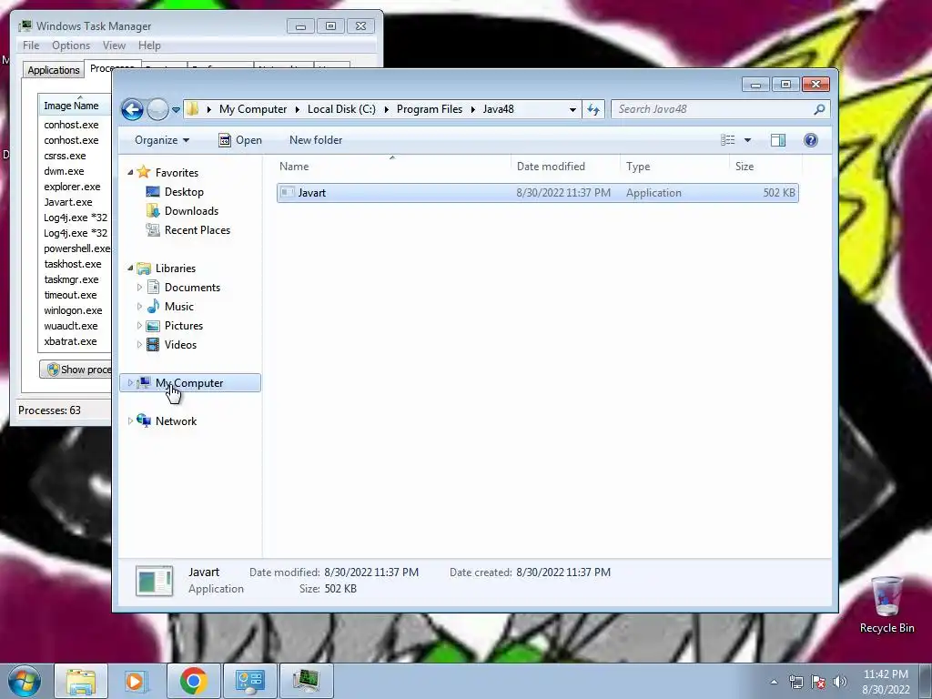Click Local Disk (C:) in address breadcrumb
Image resolution: width=932 pixels, height=699 pixels.
click(341, 109)
